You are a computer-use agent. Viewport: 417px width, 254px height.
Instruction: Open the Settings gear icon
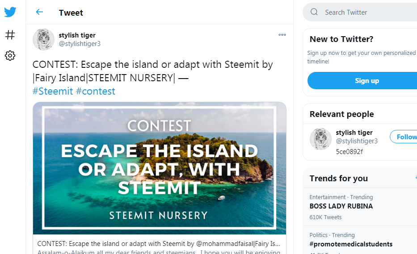coord(10,56)
